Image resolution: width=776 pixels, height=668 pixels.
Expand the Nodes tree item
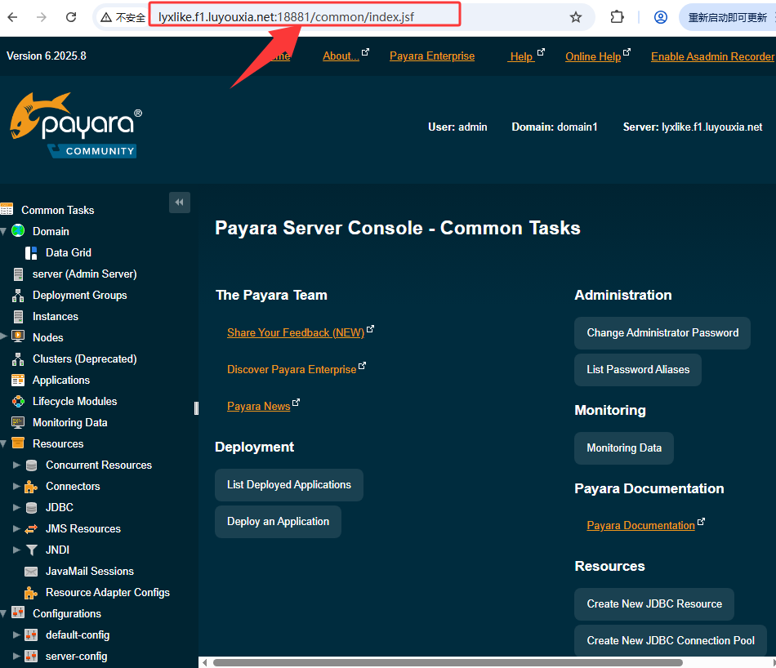(5, 337)
